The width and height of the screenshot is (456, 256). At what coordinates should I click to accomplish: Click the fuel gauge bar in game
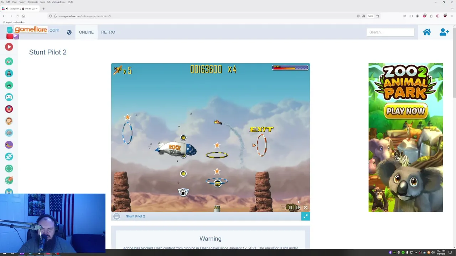(x=290, y=67)
